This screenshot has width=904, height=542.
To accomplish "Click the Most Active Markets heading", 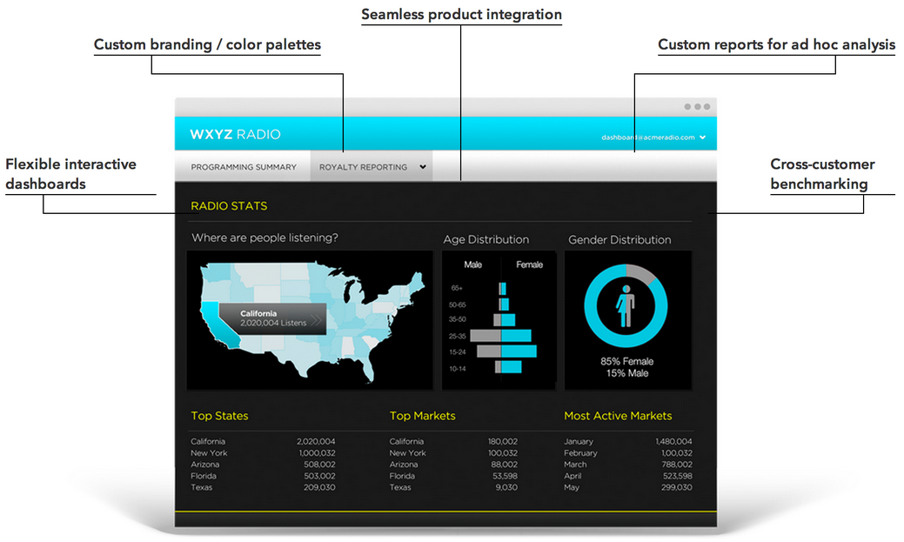I will click(618, 416).
